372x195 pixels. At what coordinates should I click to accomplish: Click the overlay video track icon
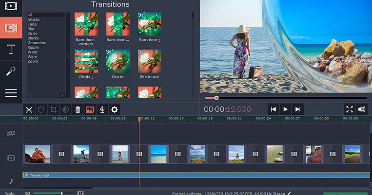11,134
